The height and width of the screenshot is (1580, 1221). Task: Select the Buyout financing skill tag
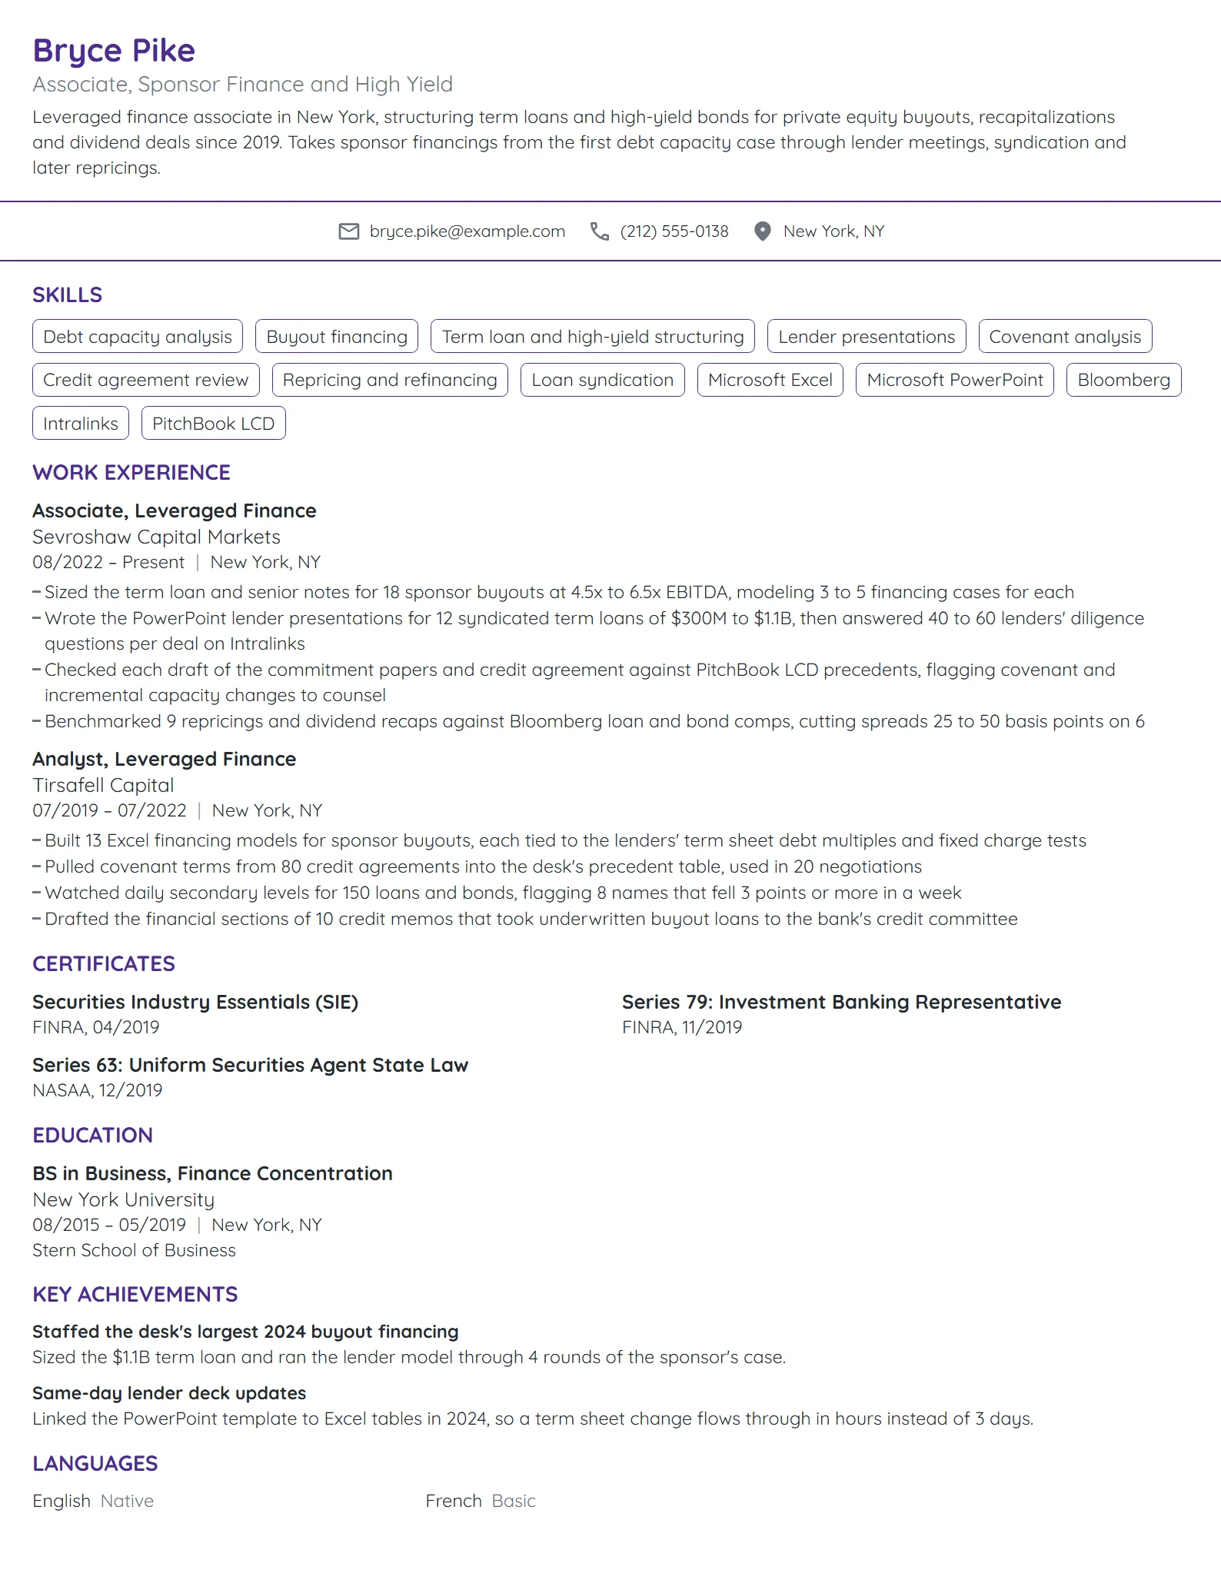(x=337, y=337)
